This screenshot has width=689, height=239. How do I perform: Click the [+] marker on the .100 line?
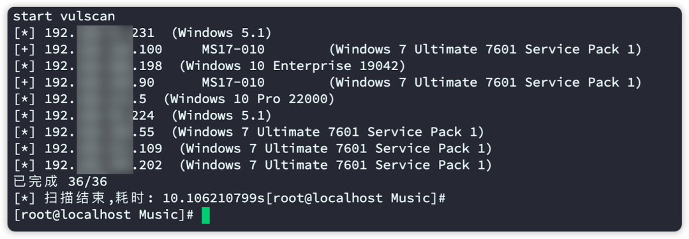(24, 49)
